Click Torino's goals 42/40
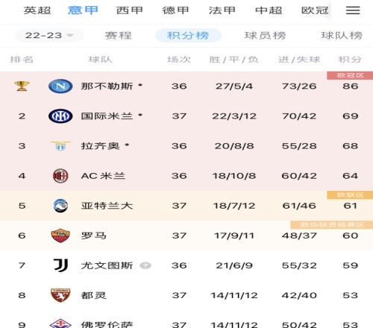This screenshot has width=373, height=328. 299,295
